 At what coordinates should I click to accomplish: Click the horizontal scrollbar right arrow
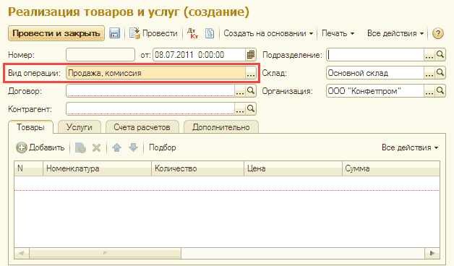tap(432, 253)
